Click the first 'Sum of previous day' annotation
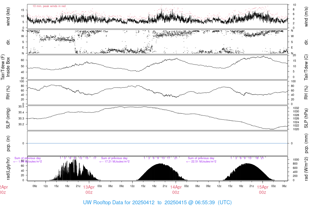Image resolution: width=315 pixels, height=215 pixels. (27, 158)
